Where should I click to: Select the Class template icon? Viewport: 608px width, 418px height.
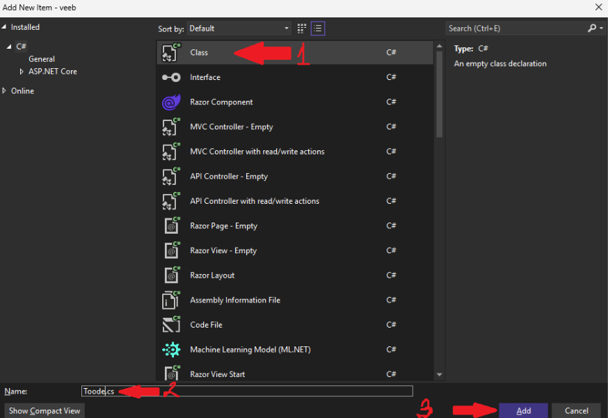point(170,53)
